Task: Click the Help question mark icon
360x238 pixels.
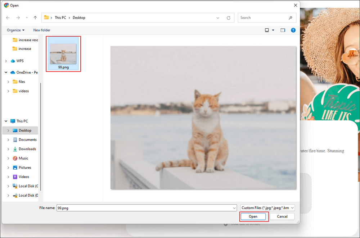Action: (293, 30)
